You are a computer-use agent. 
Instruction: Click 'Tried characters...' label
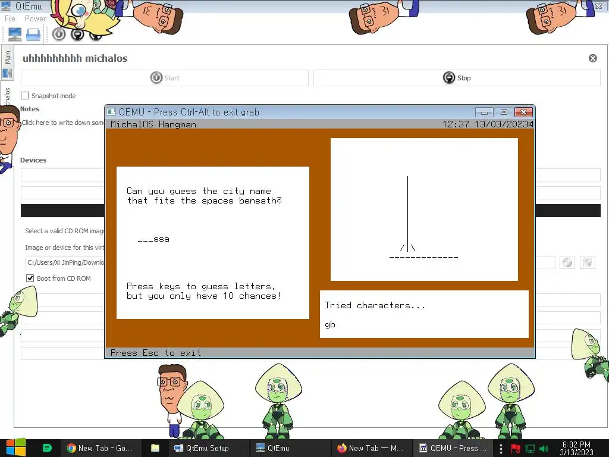375,305
